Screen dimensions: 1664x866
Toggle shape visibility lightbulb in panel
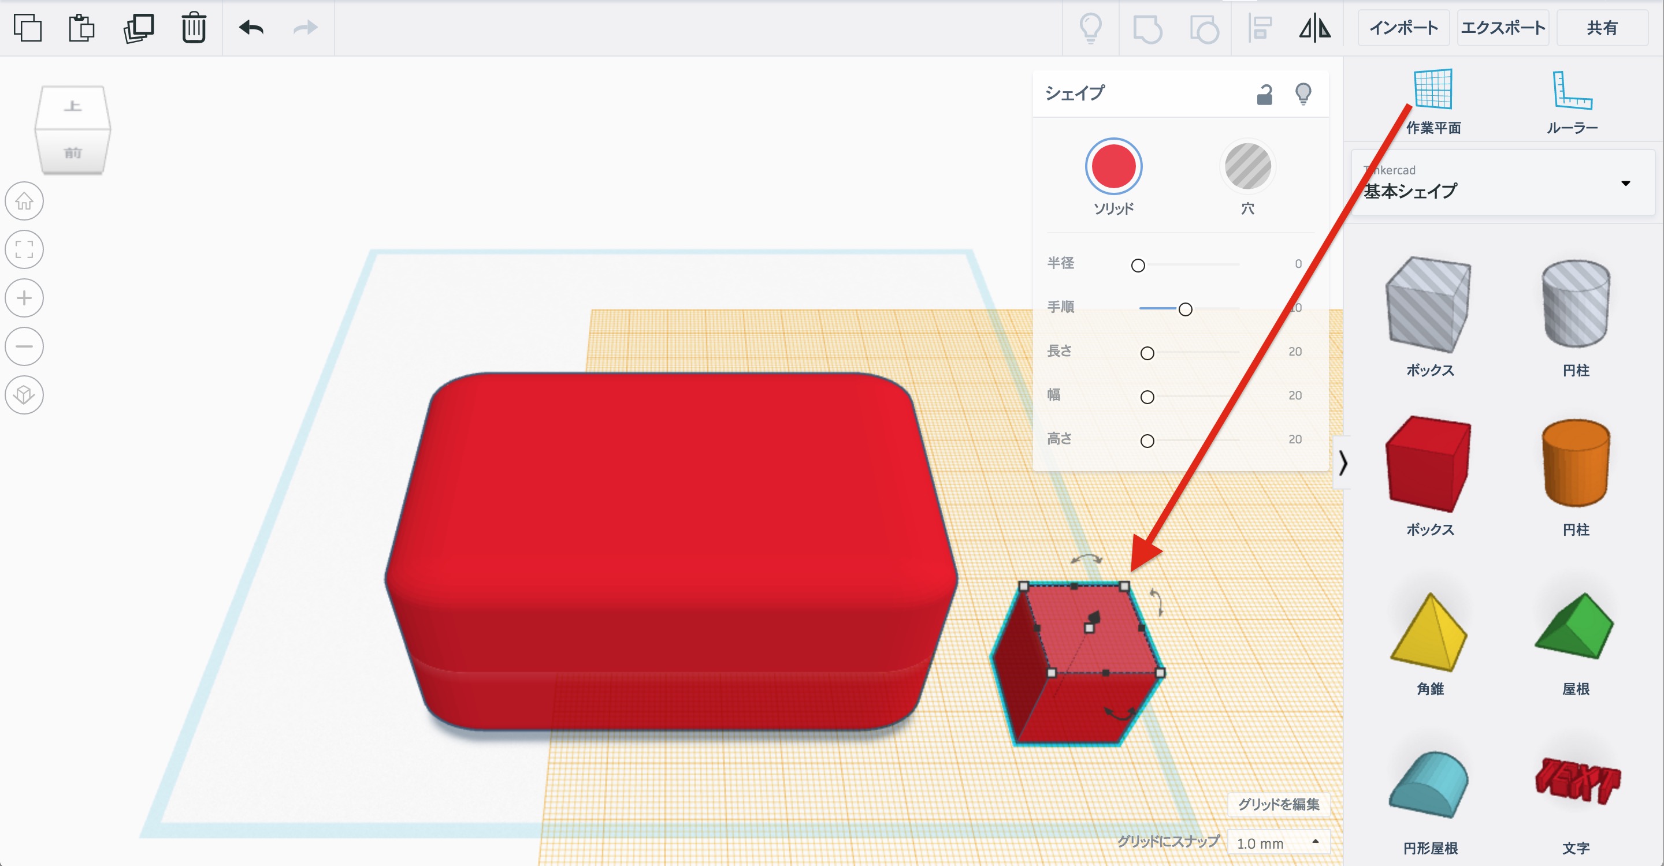pyautogui.click(x=1303, y=94)
